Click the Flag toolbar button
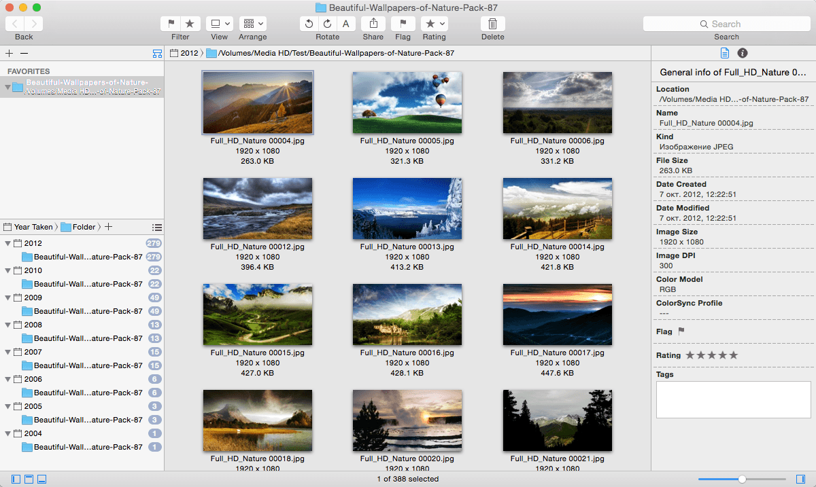 tap(403, 24)
